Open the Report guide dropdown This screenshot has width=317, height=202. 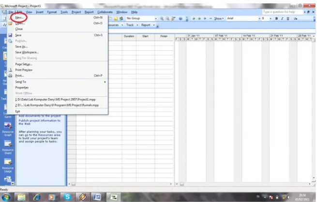(148, 25)
